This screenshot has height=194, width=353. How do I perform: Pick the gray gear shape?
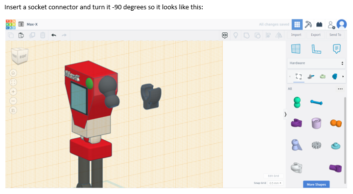316,145
